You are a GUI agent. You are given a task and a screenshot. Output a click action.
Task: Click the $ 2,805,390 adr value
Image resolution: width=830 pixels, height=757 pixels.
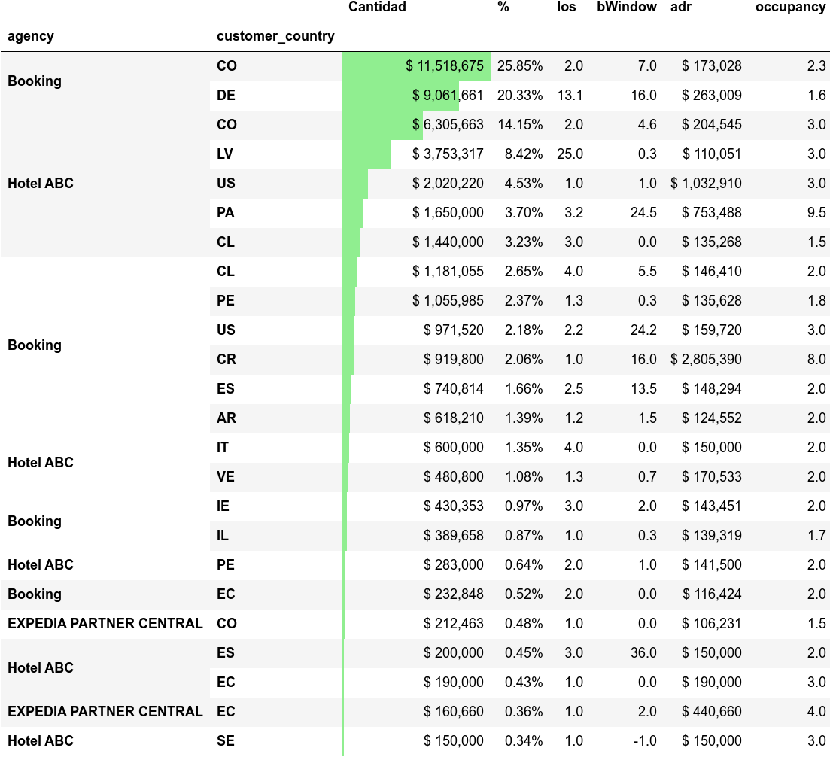coord(706,360)
